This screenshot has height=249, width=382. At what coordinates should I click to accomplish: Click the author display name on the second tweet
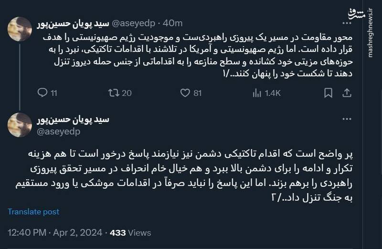74,119
